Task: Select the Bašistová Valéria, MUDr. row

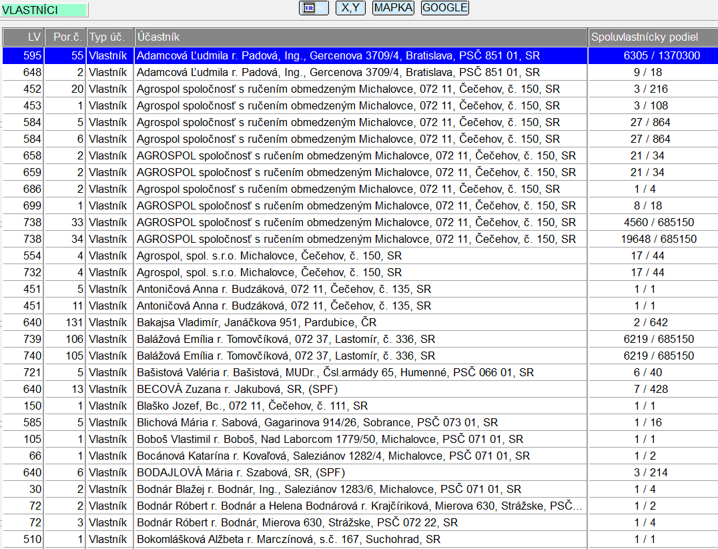Action: pyautogui.click(x=335, y=372)
